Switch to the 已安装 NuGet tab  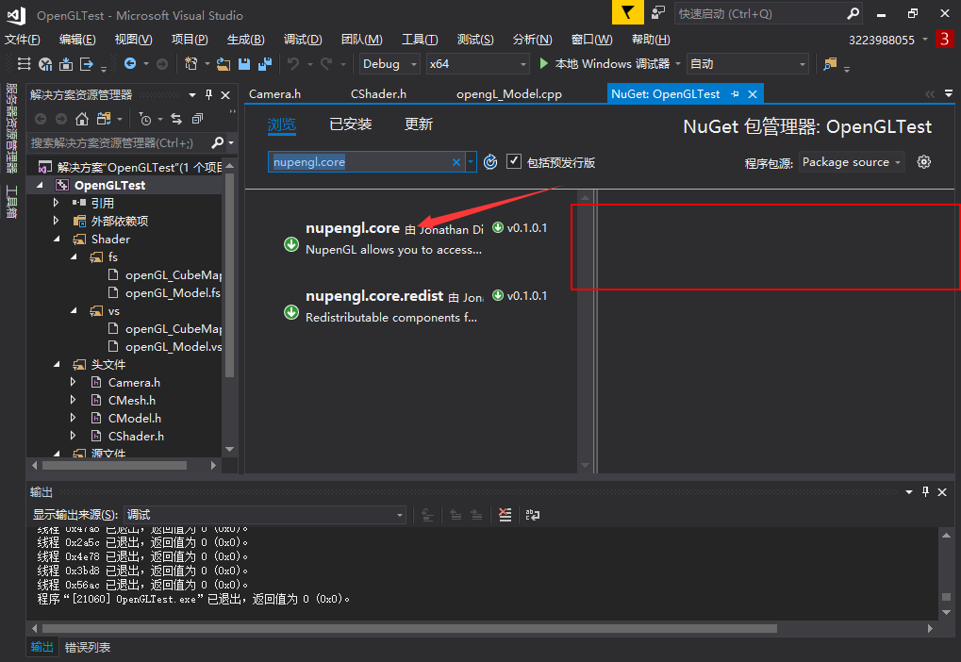point(351,124)
